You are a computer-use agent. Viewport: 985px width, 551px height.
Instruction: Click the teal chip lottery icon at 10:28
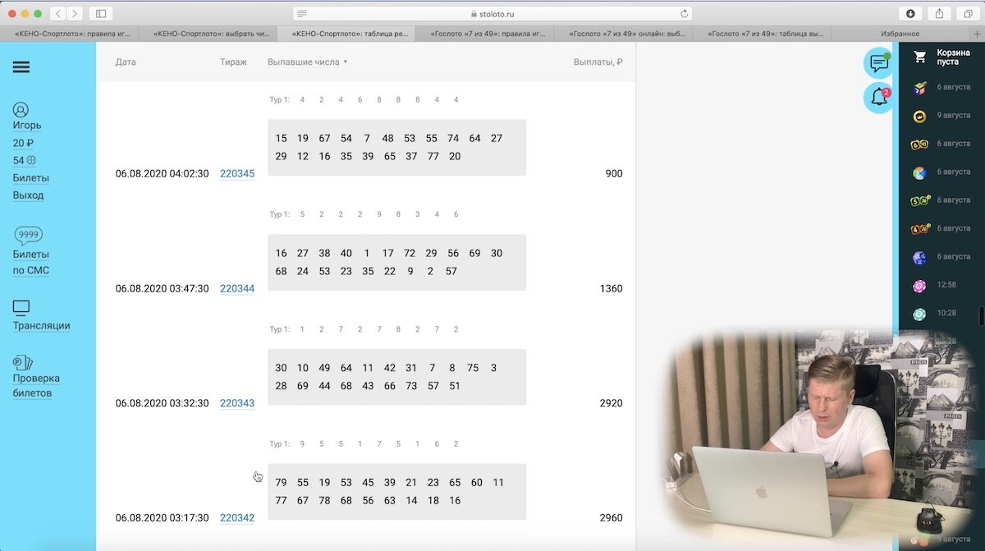point(920,314)
